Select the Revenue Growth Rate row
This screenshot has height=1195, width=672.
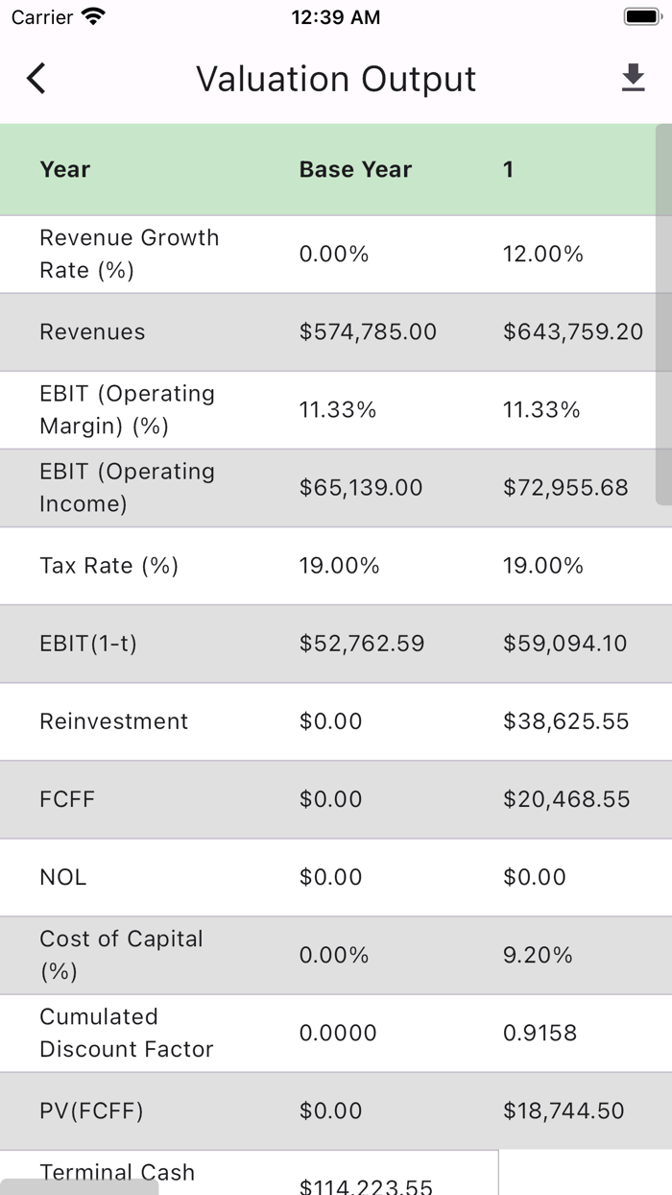pos(129,254)
